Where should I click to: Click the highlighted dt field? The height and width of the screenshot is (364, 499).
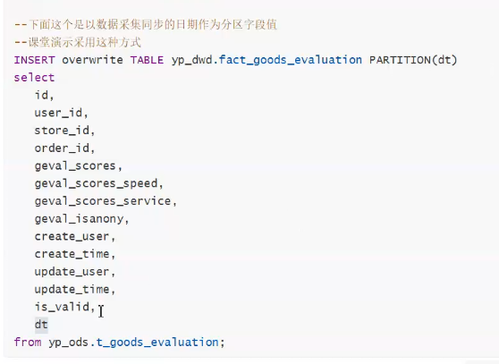pos(41,325)
